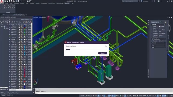Screen dimensions: 173x97
Task: Click the layer search magnifier icon
Action: (x=32, y=20)
